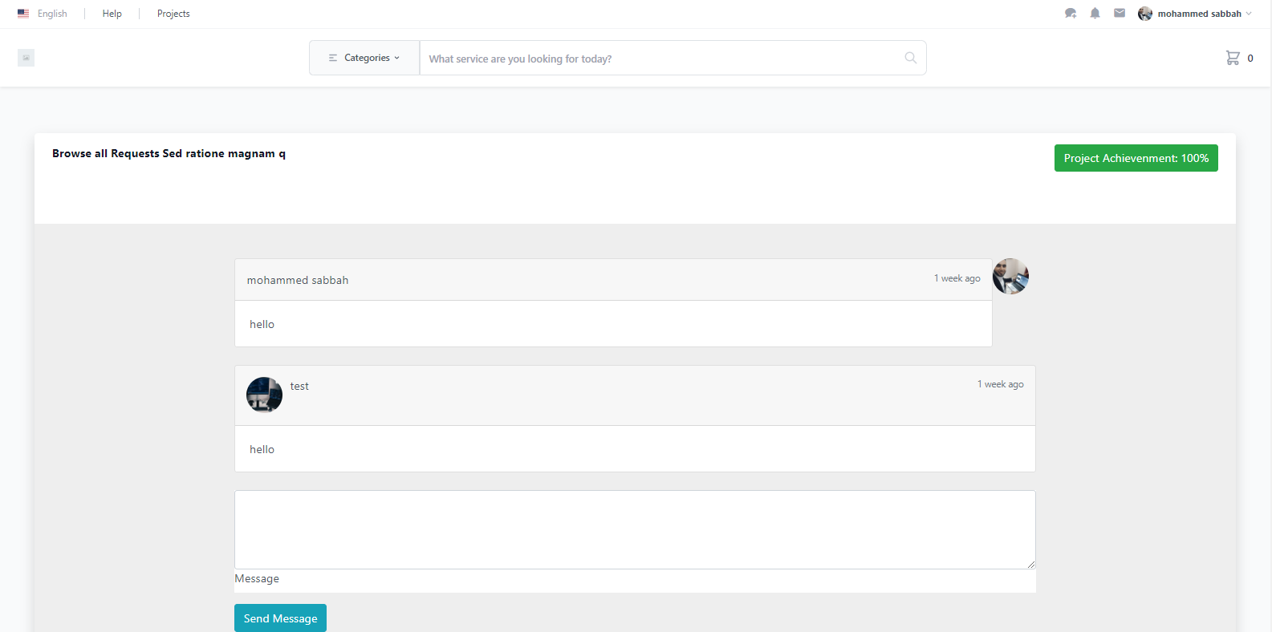Viewport: 1272px width, 632px height.
Task: Open the English language selector
Action: pyautogui.click(x=52, y=14)
